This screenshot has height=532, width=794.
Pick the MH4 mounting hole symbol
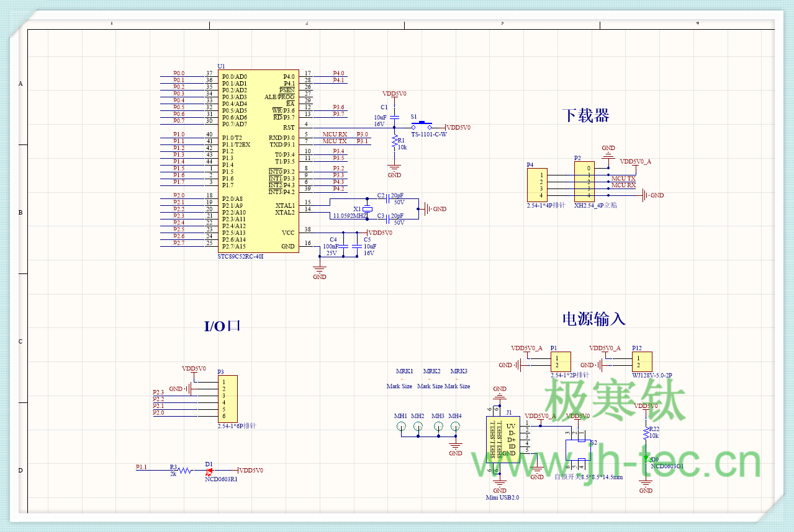[x=455, y=426]
